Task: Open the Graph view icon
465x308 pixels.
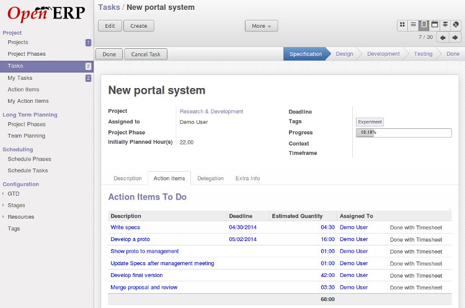Action: [x=456, y=25]
